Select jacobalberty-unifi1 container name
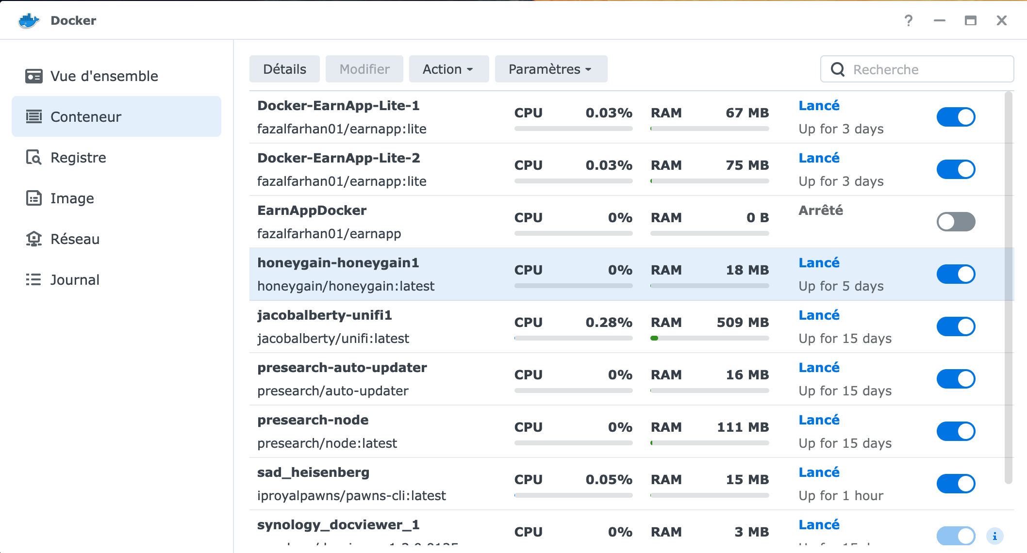This screenshot has height=553, width=1027. pos(324,315)
